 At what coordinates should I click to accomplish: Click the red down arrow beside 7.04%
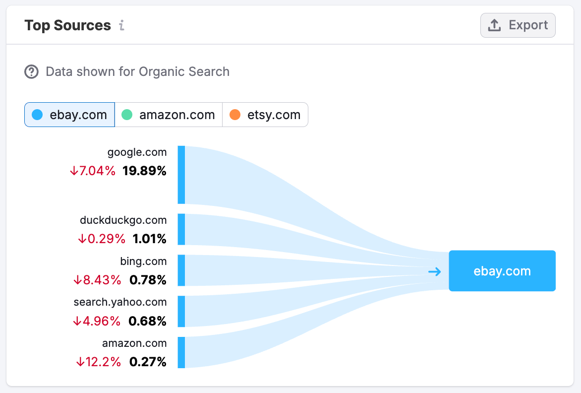(x=75, y=170)
